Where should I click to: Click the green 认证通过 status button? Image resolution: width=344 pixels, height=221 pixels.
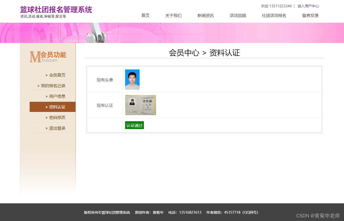point(135,125)
